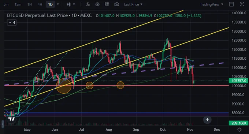Click the TradingView logo on chart
The image size is (249, 134).
click(x=12, y=119)
